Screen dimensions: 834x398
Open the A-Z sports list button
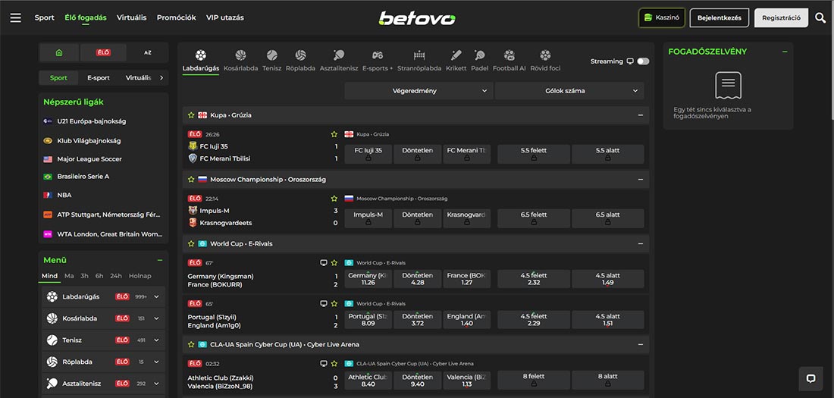click(148, 52)
